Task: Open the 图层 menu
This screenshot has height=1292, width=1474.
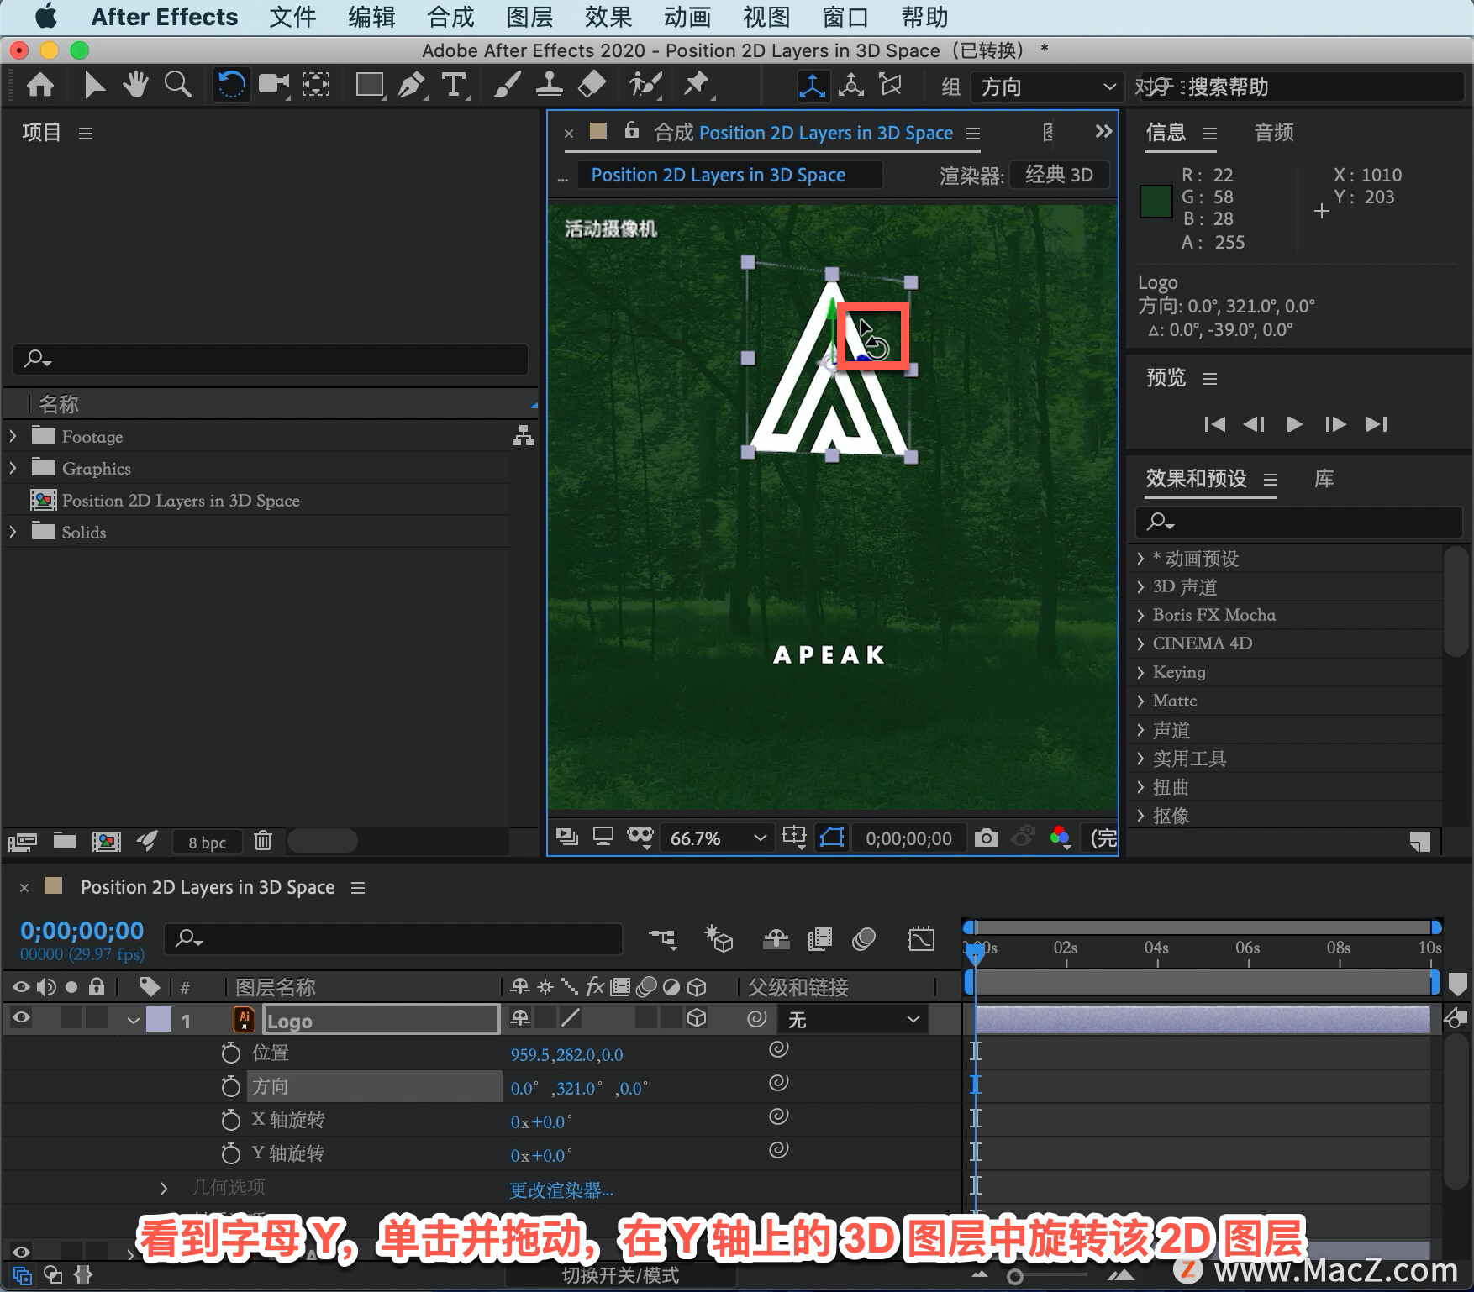Action: tap(529, 17)
